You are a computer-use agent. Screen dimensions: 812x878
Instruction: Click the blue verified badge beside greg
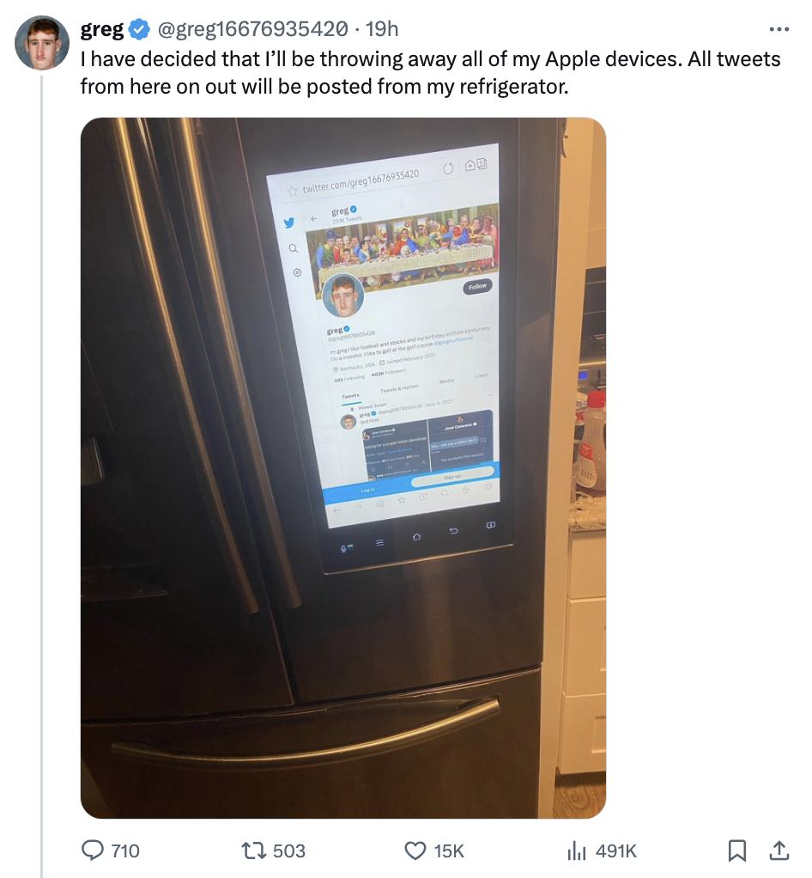139,29
